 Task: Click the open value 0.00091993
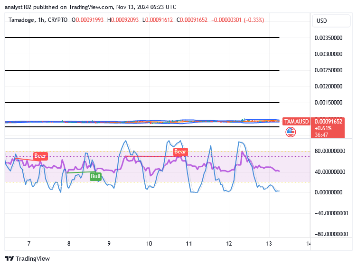[x=89, y=20]
